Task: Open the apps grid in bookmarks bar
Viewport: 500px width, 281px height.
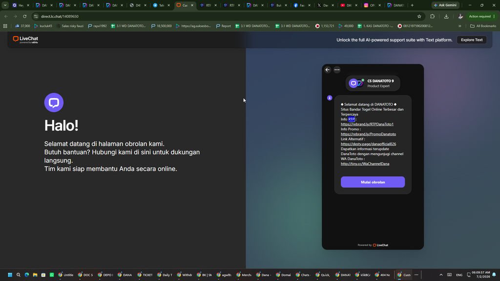Action: point(5,26)
